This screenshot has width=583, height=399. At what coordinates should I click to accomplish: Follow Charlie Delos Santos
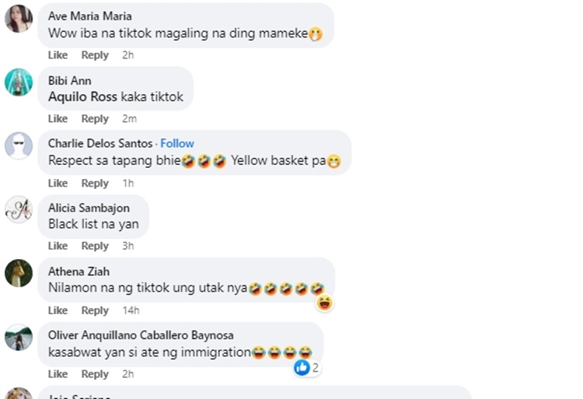[177, 144]
